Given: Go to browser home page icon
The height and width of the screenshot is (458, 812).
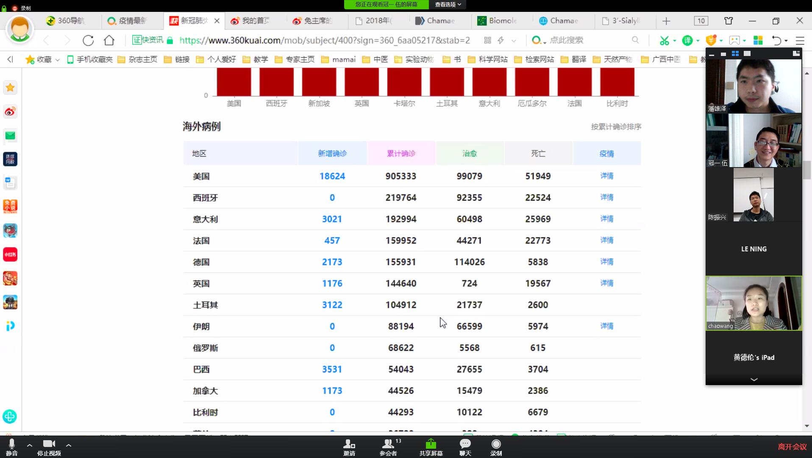Looking at the screenshot, I should coord(109,40).
